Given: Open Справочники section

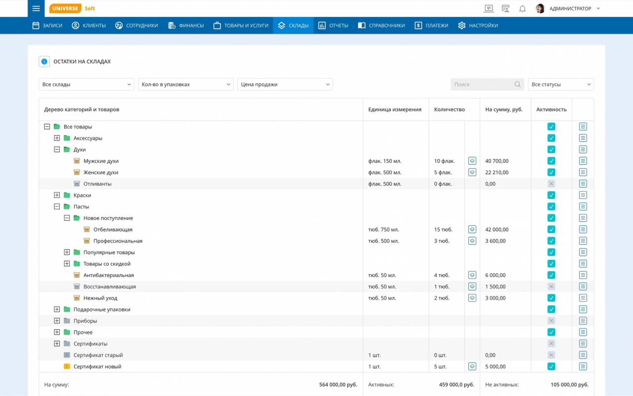Looking at the screenshot, I should point(381,25).
